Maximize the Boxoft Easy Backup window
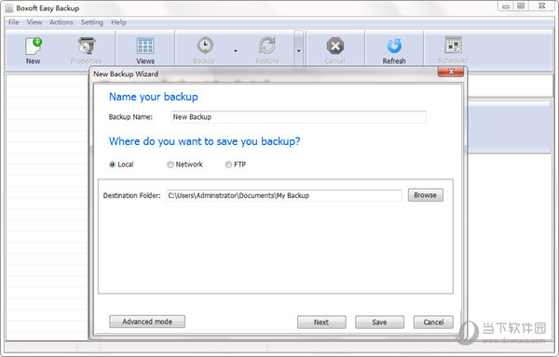559x357 pixels. coord(521,7)
